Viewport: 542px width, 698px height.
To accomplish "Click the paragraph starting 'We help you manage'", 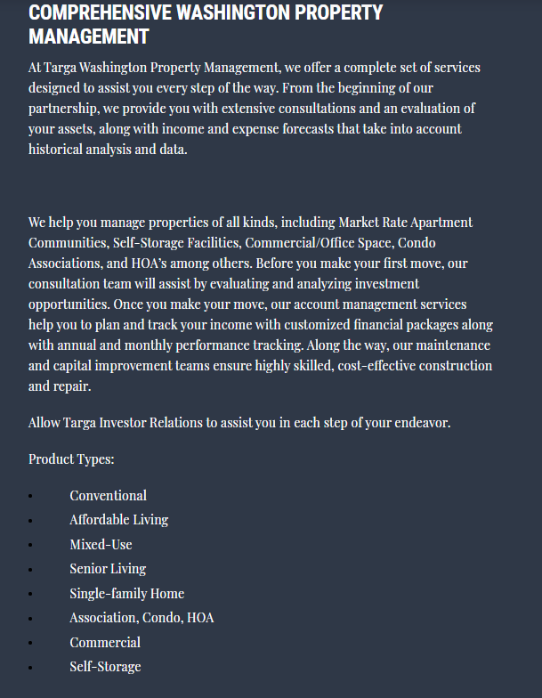I will pos(260,304).
